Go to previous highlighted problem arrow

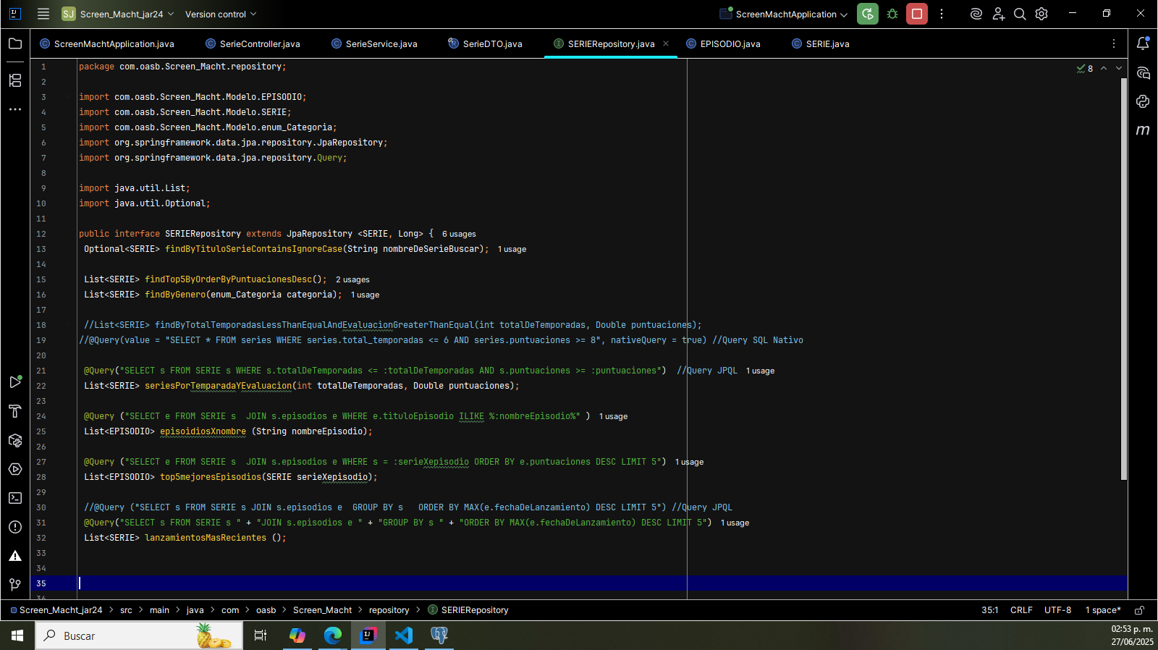point(1104,68)
